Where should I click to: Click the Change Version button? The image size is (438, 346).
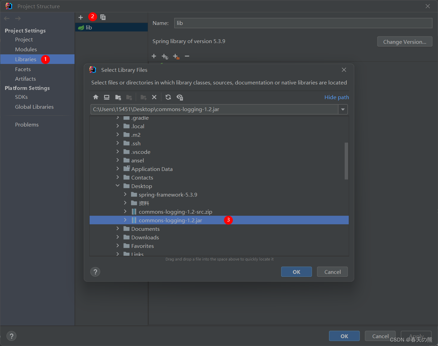coord(405,42)
